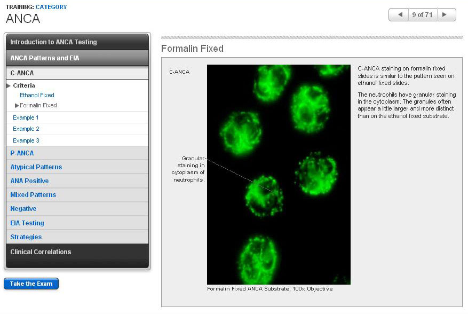The height and width of the screenshot is (314, 468).
Task: Open the Atypical Patterns topic
Action: click(x=36, y=167)
